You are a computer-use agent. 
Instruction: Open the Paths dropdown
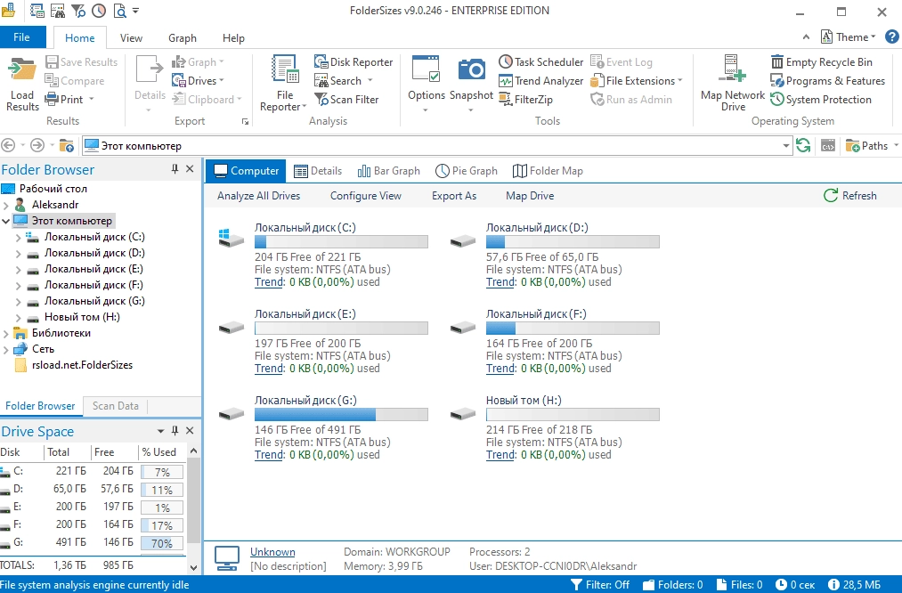[x=872, y=145]
